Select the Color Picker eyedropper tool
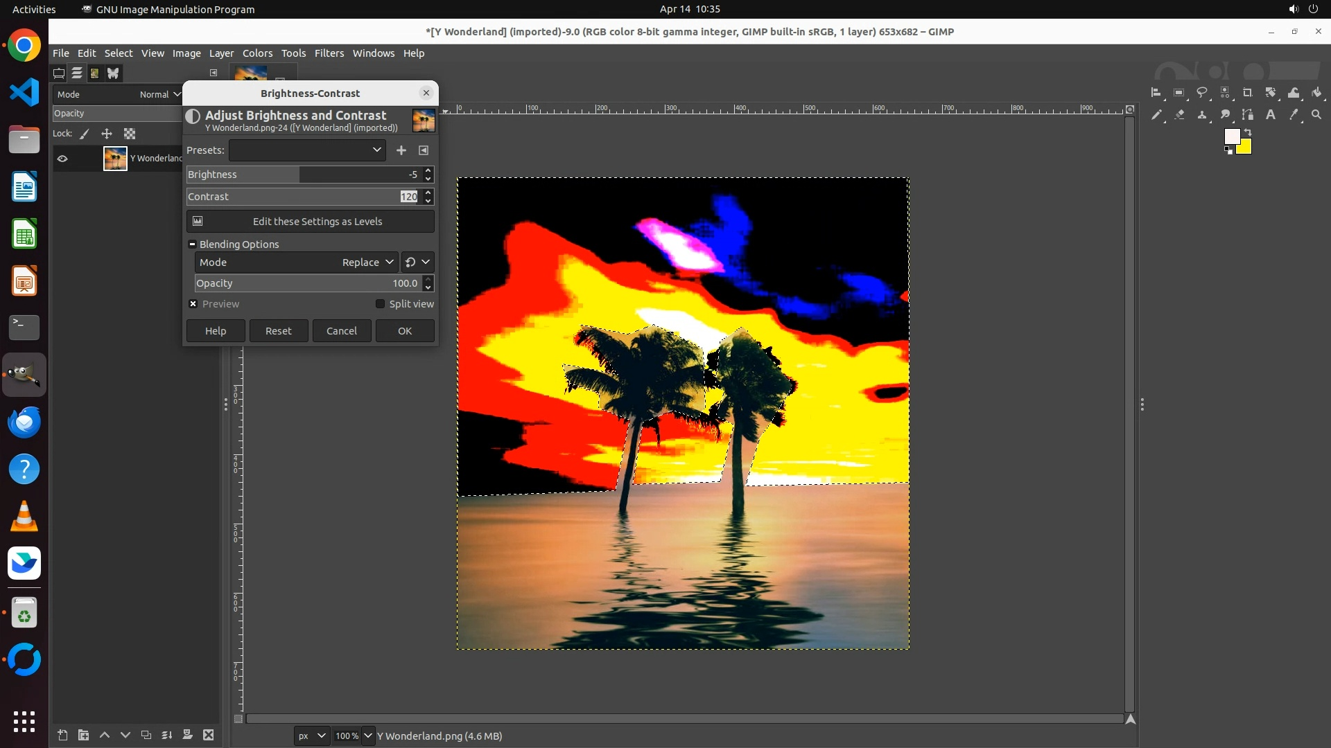 tap(1294, 115)
